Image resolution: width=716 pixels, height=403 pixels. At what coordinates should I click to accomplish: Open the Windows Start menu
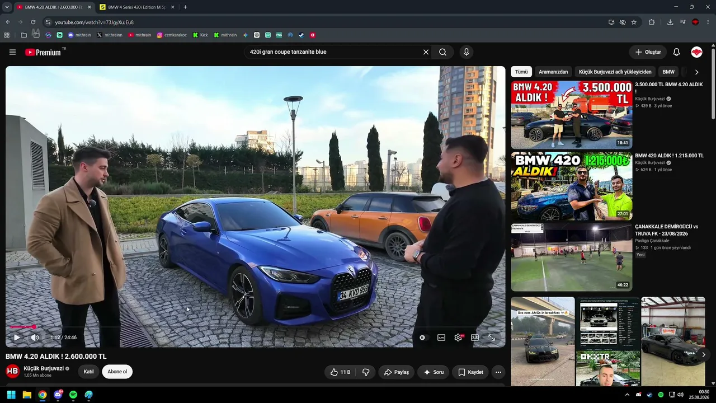point(11,395)
